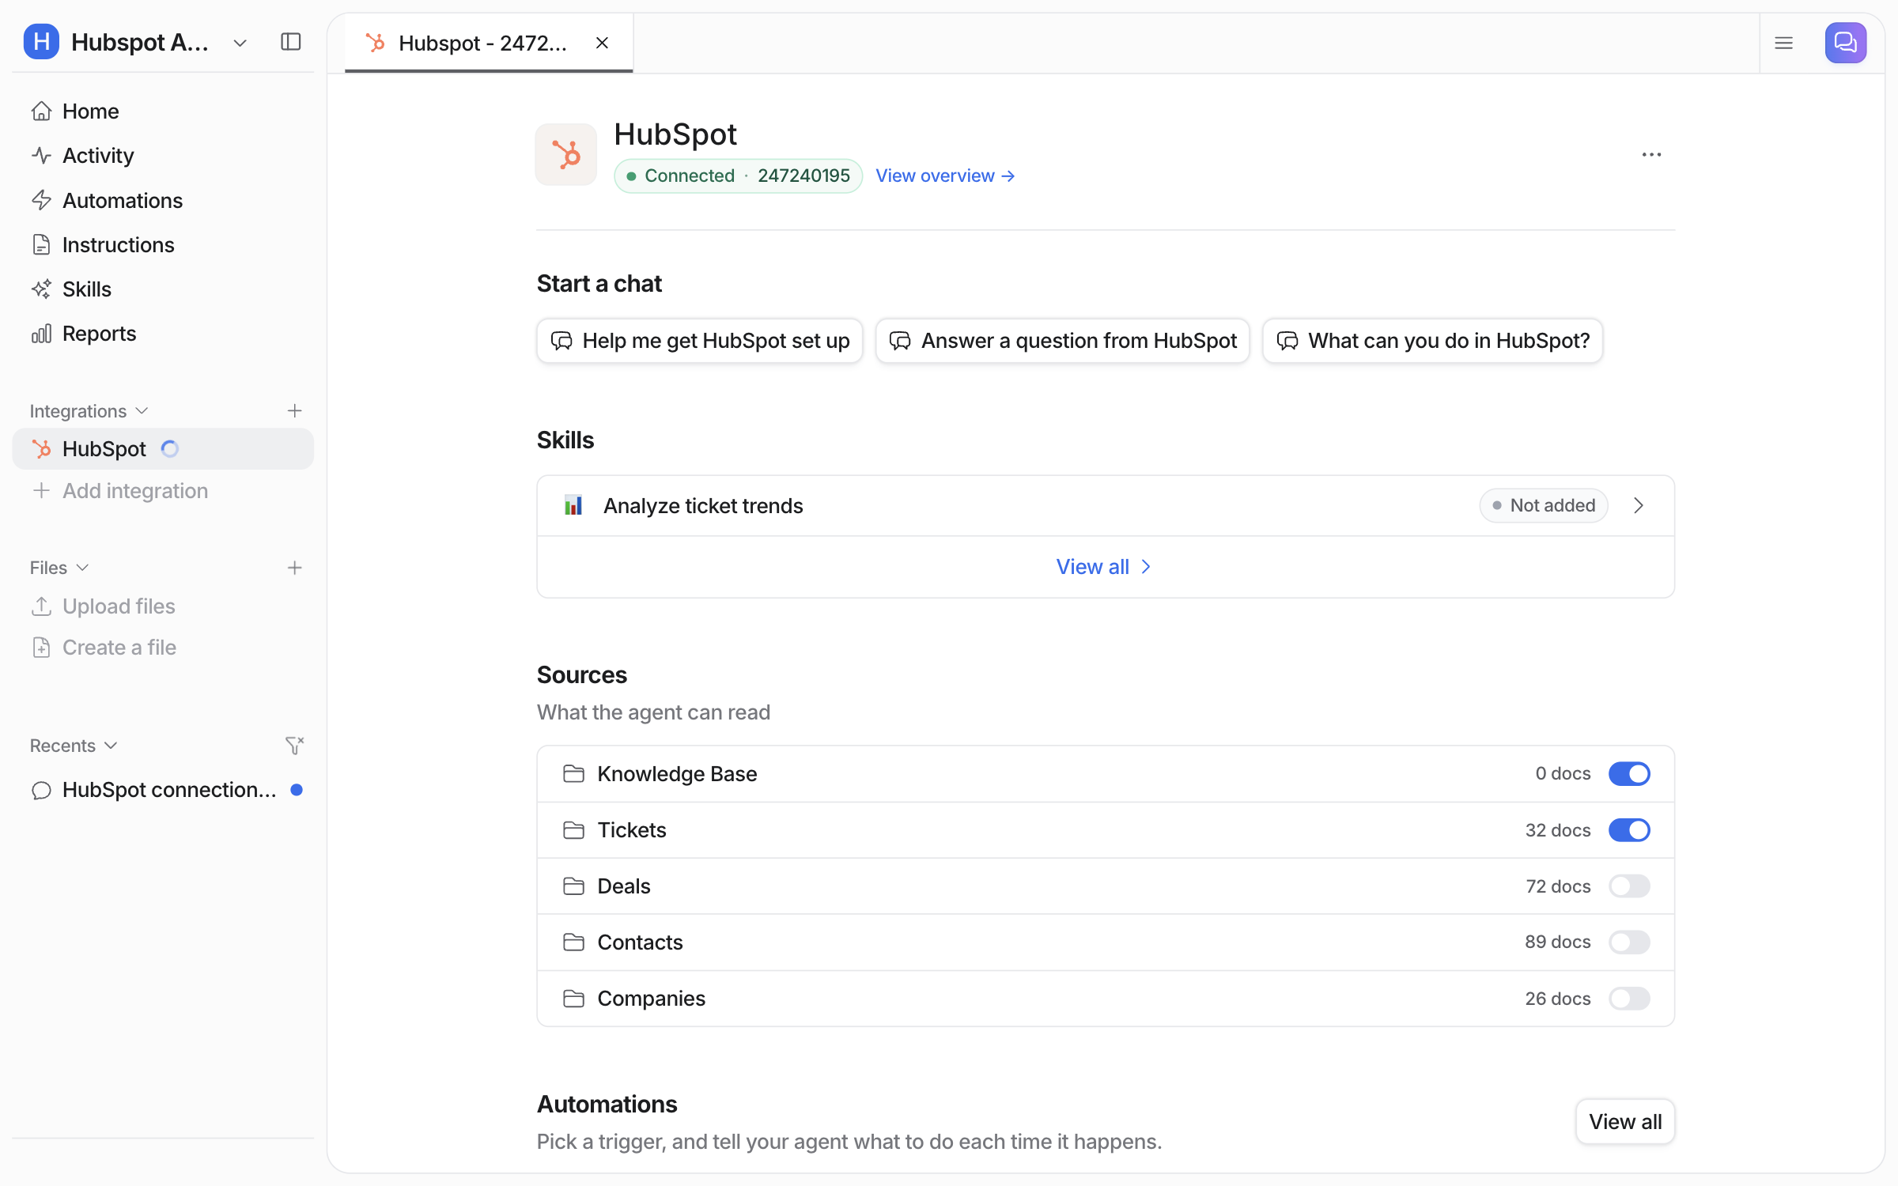Start chat: Help me get HubSpot set up

(x=700, y=341)
